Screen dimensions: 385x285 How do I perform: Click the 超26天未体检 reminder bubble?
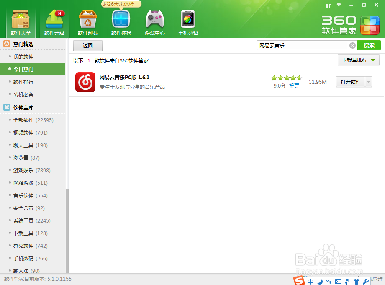coord(121,4)
